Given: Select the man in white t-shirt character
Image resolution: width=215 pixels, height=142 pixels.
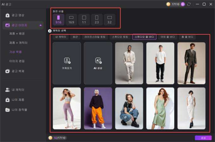Looking at the screenshot, I should 160,63.
